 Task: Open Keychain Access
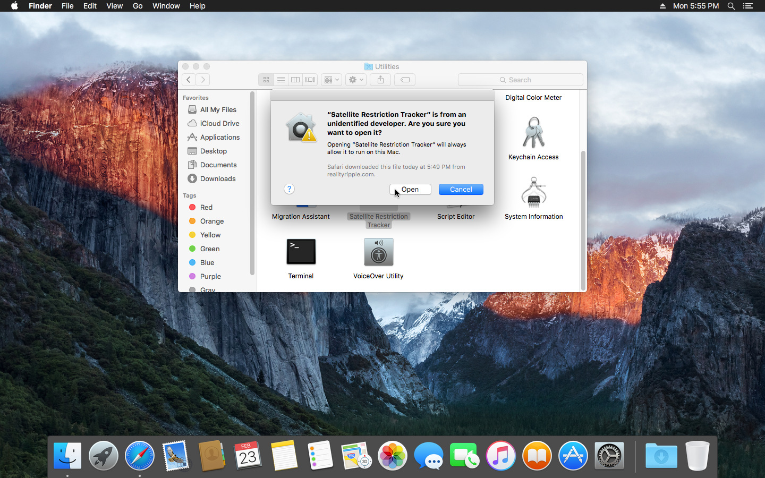533,133
